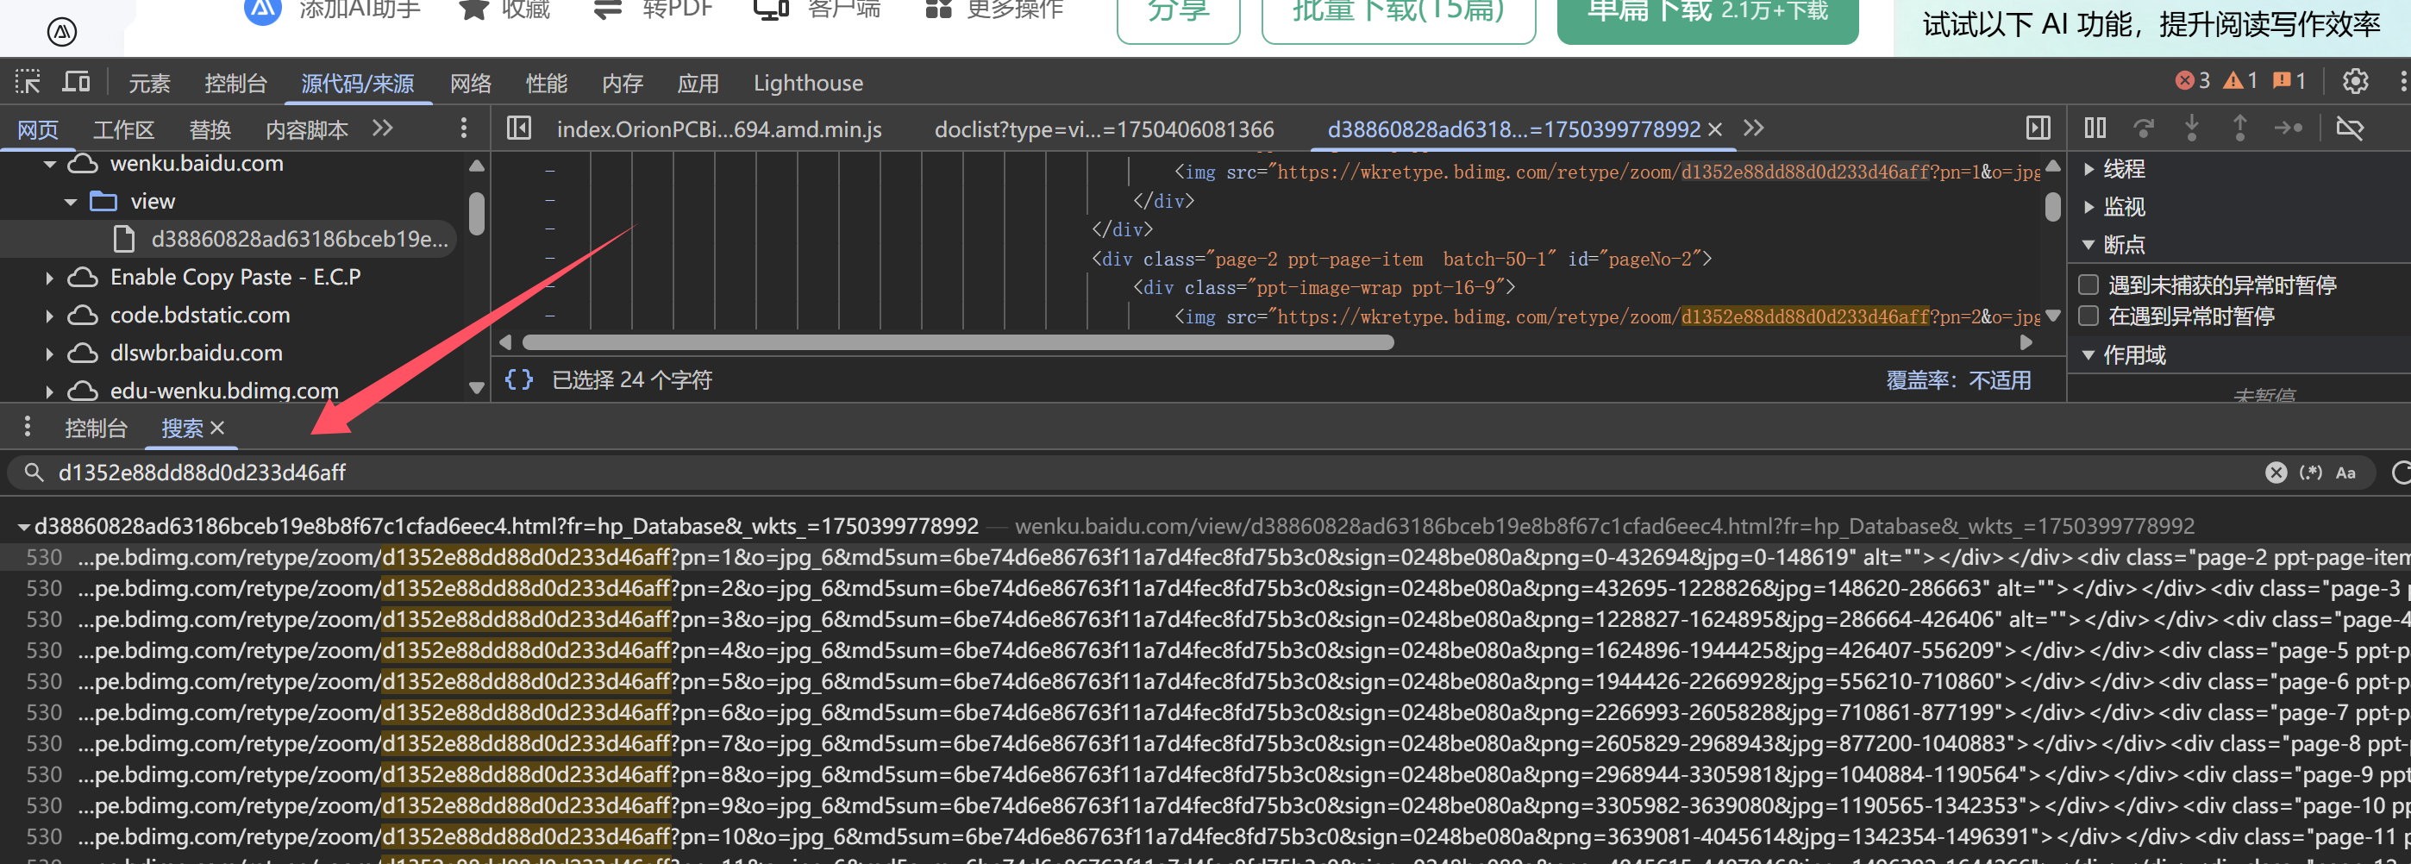Clear the search input text
This screenshot has width=2411, height=864.
(x=2276, y=473)
